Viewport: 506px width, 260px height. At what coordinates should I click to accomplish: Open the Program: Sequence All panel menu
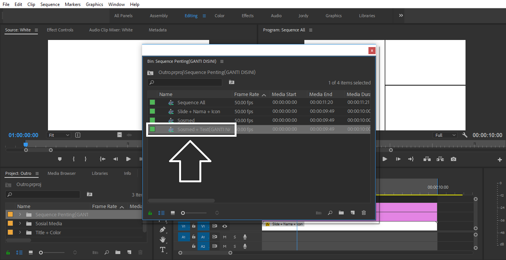pos(311,30)
